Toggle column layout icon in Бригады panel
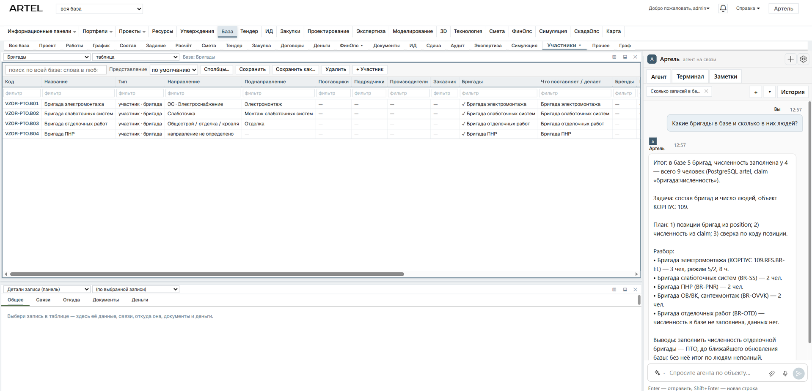This screenshot has width=812, height=391. point(614,57)
